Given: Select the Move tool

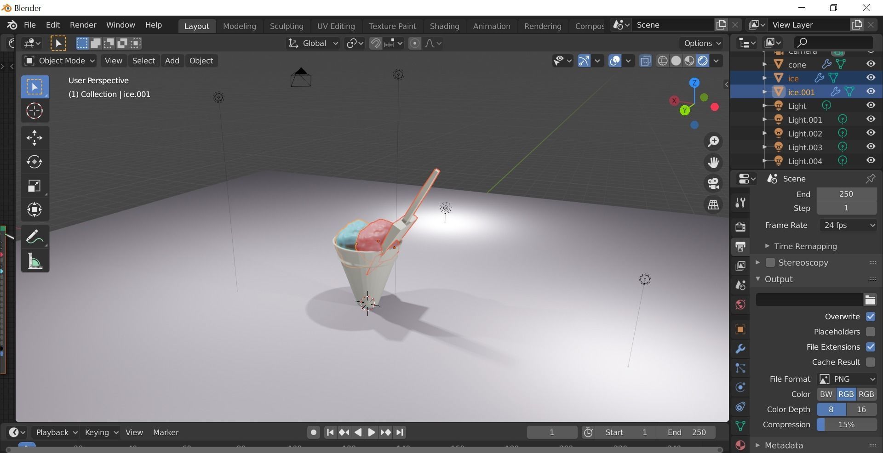Looking at the screenshot, I should tap(35, 137).
